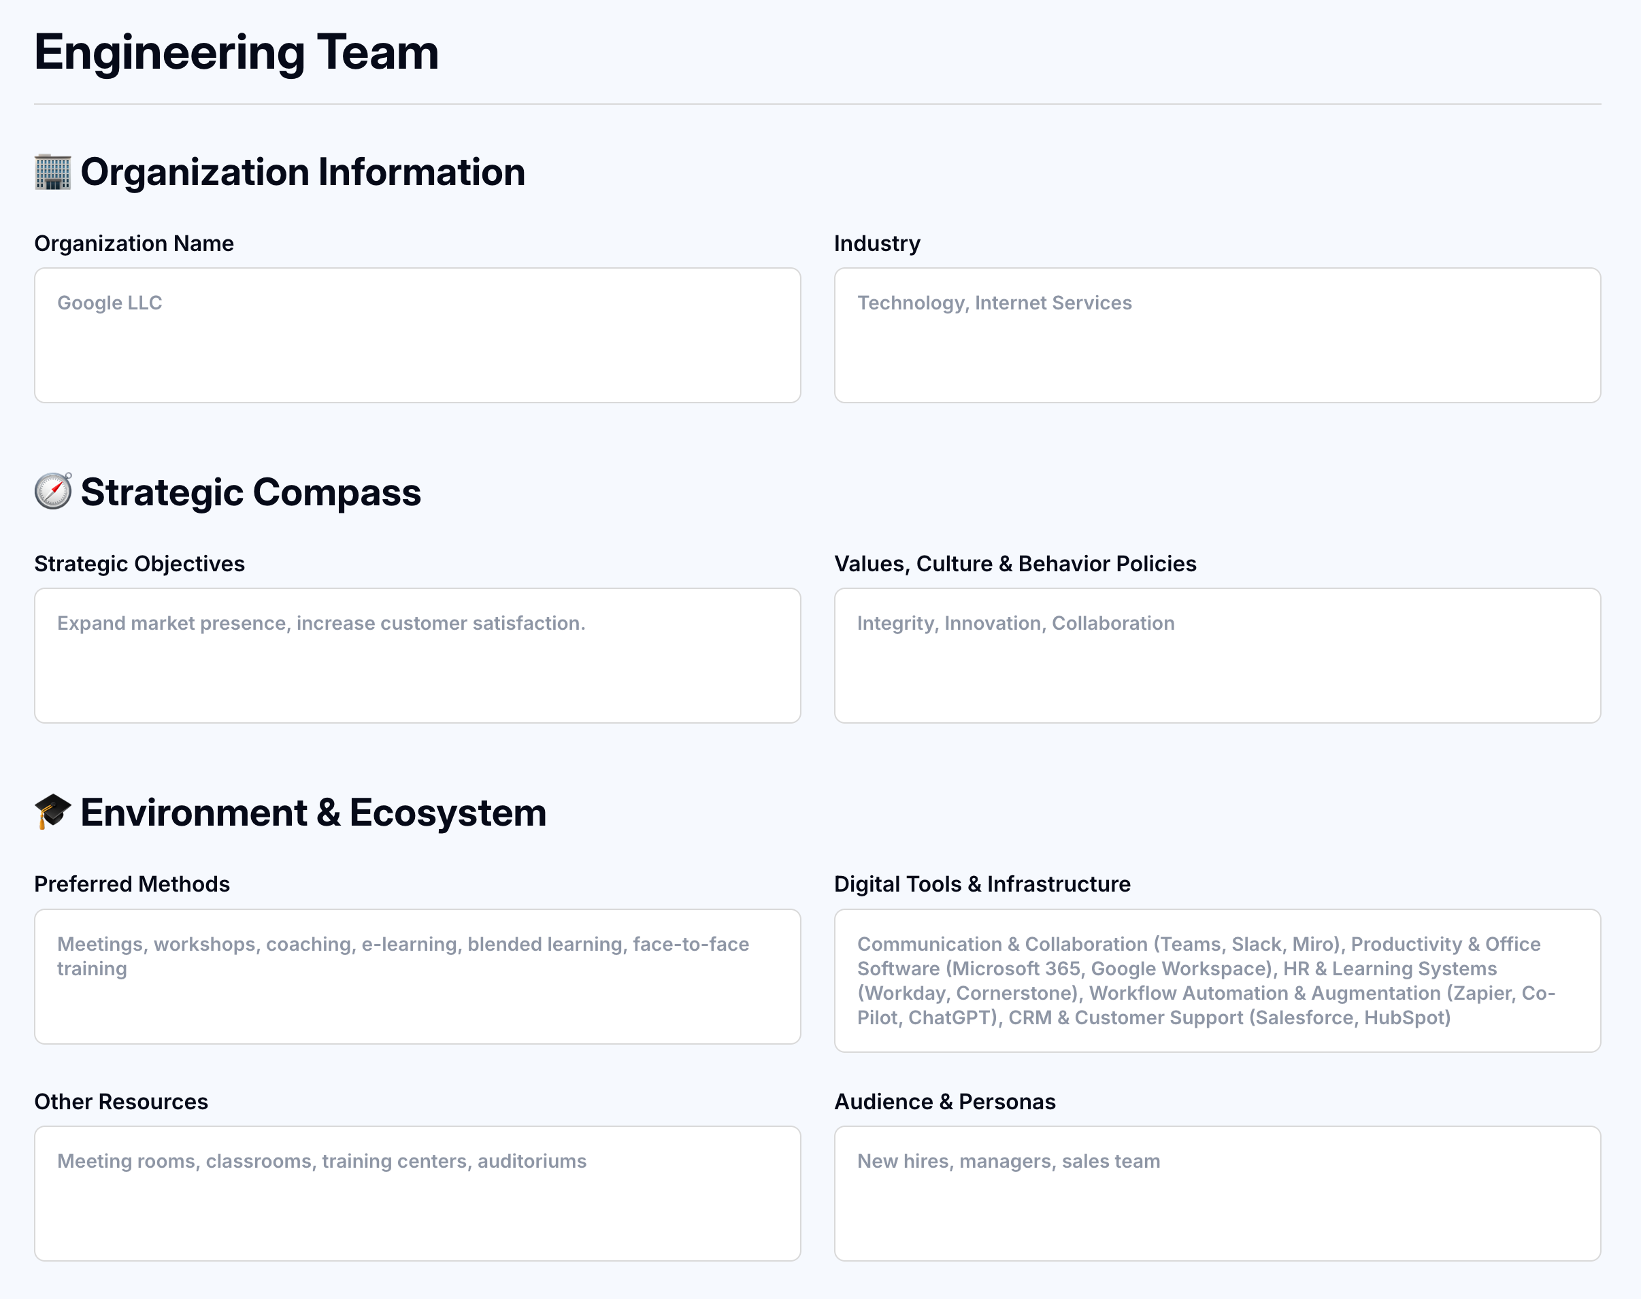Select the Audience & Personas field
Viewport: 1641px width, 1299px height.
(x=1216, y=1194)
